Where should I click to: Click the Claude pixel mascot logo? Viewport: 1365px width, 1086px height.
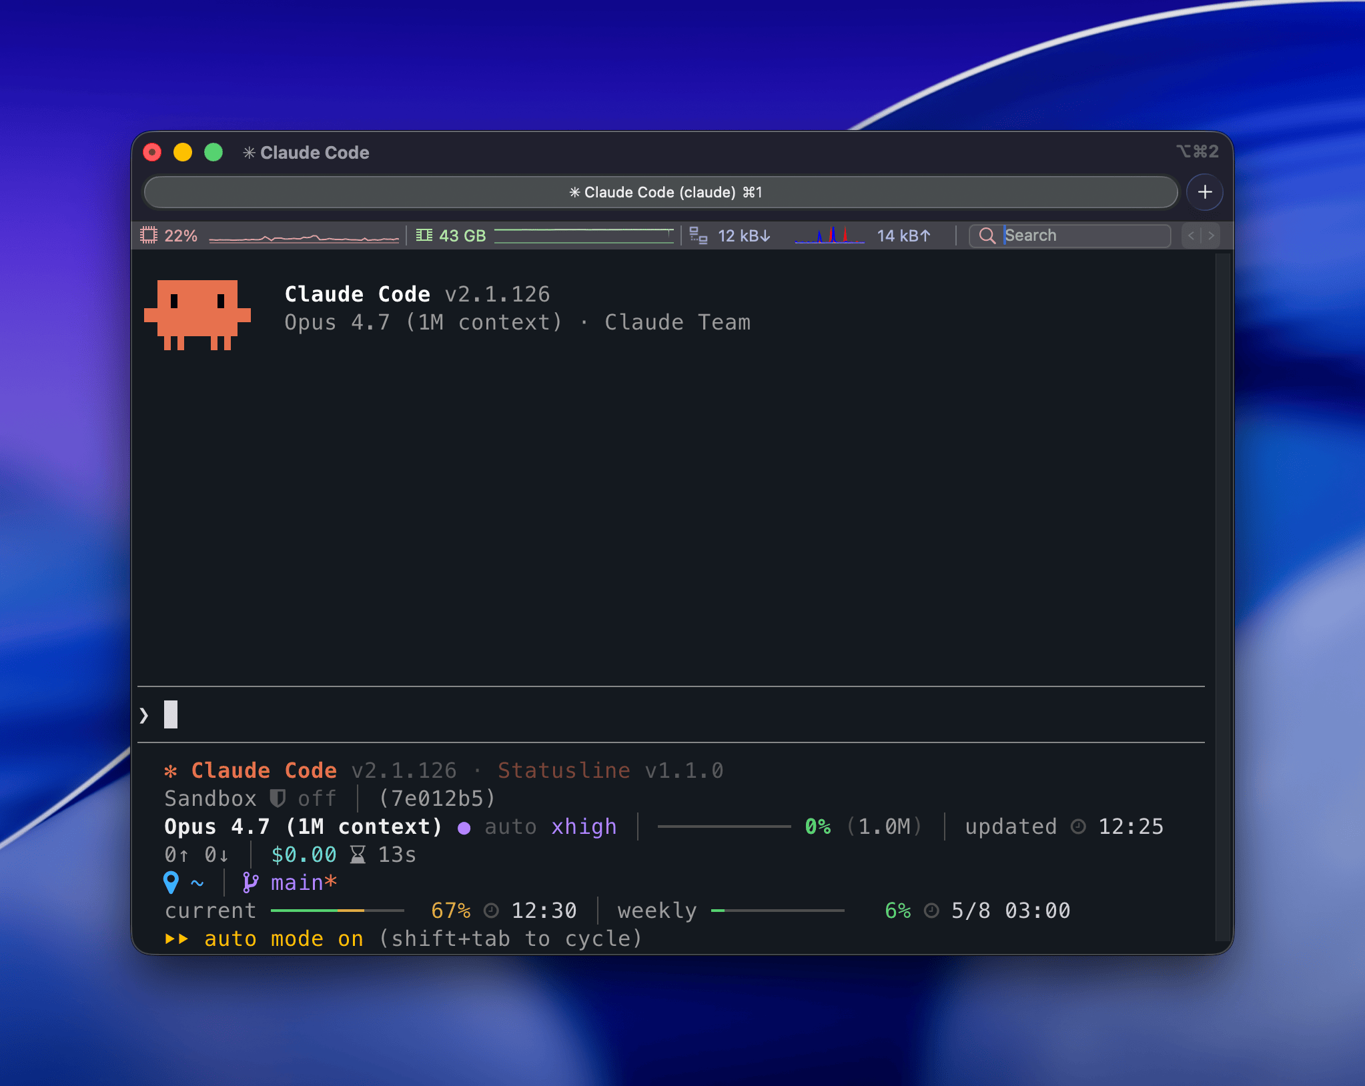coord(197,315)
